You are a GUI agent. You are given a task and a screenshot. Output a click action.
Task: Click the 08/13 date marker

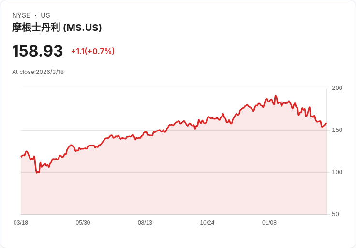tap(145, 223)
